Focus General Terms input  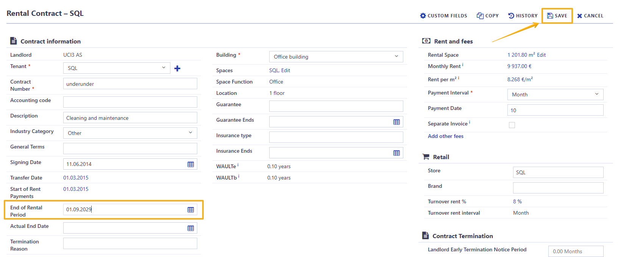coord(130,149)
